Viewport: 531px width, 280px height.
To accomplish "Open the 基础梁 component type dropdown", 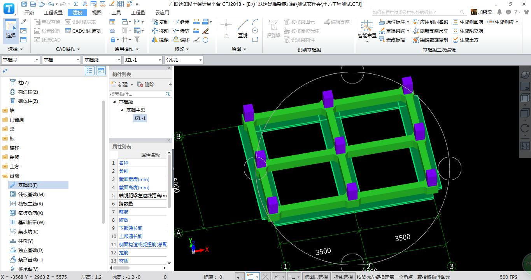I will click(102, 60).
